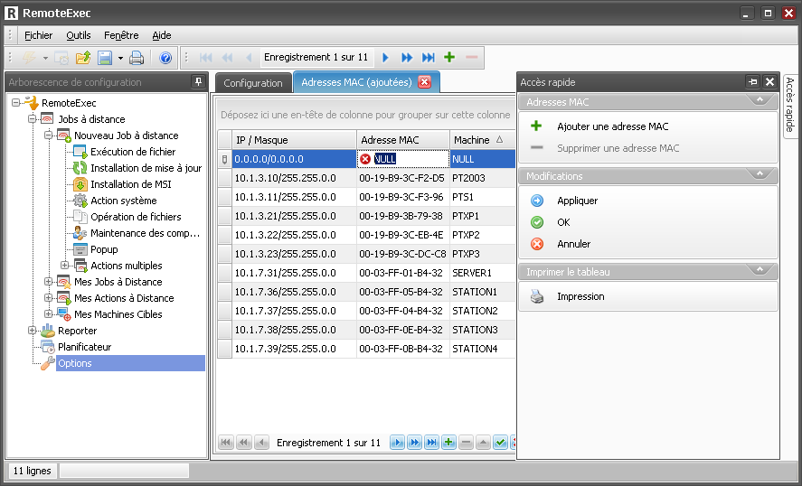The image size is (802, 486).
Task: Click the printer icon in top toolbar
Action: tap(137, 58)
